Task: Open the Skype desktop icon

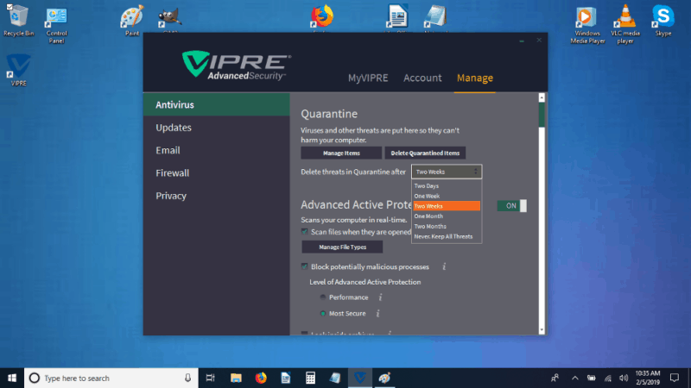Action: (x=662, y=20)
